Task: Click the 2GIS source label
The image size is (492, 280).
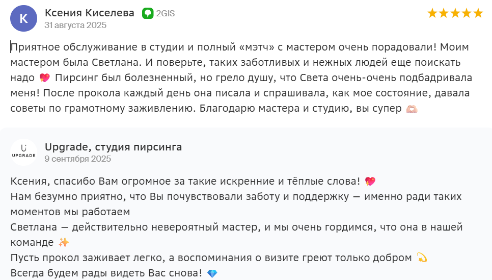Action: pyautogui.click(x=166, y=14)
